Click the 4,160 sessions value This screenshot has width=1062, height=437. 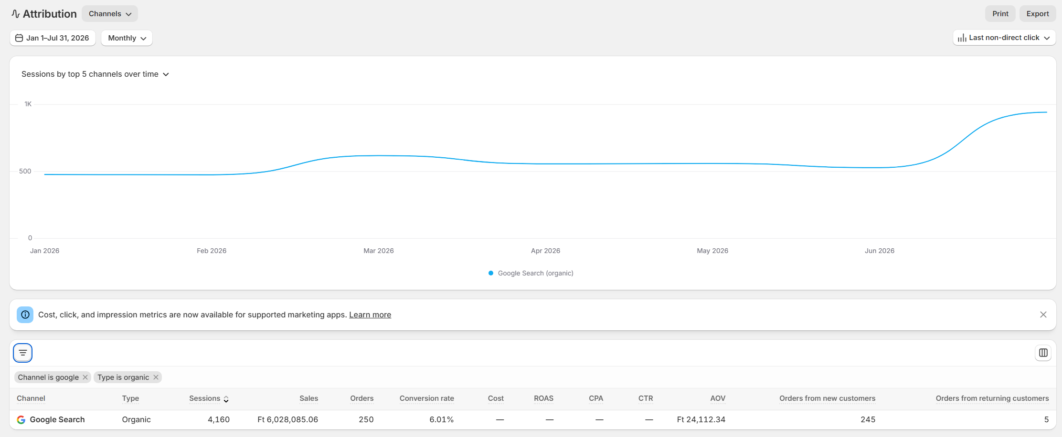219,420
